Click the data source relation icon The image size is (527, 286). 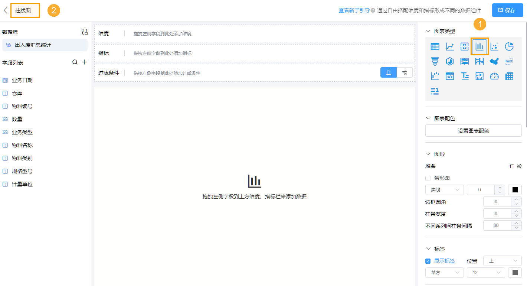pyautogui.click(x=84, y=32)
